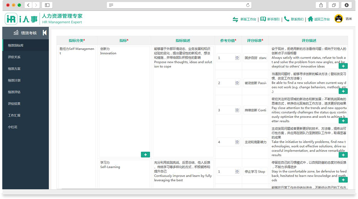The width and height of the screenshot is (358, 199).
Task: Click the 学习力 Self-Learning indicator field
Action: [124, 174]
